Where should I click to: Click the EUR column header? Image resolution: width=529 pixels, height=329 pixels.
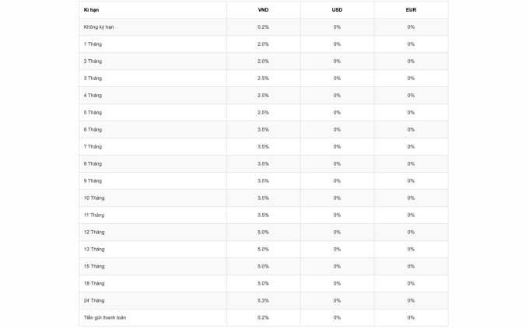tap(411, 10)
